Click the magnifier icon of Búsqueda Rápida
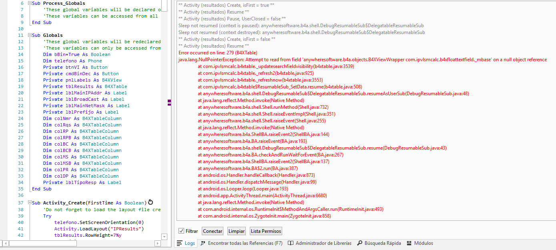Screen dimensions: 556x250 pyautogui.click(x=360, y=243)
